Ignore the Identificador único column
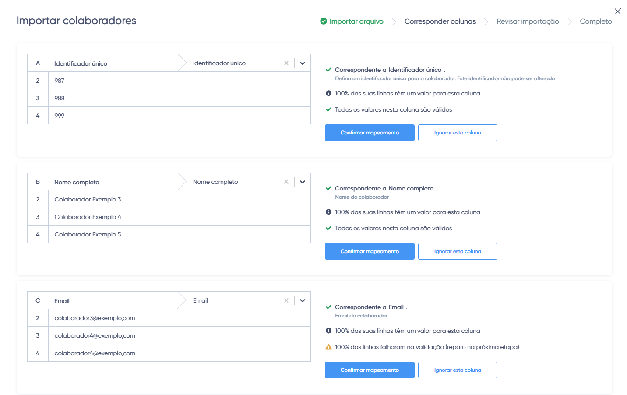This screenshot has height=395, width=627. [x=458, y=133]
